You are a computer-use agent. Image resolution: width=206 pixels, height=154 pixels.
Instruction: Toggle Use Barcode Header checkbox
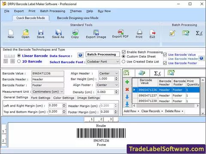(165, 59)
